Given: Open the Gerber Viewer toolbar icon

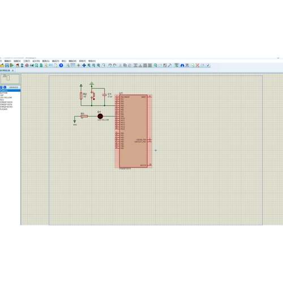Looking at the screenshot, I should point(36,66).
